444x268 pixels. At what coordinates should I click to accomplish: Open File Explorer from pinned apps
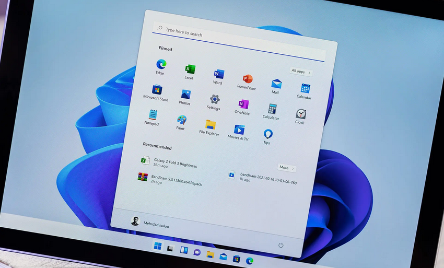[209, 127]
